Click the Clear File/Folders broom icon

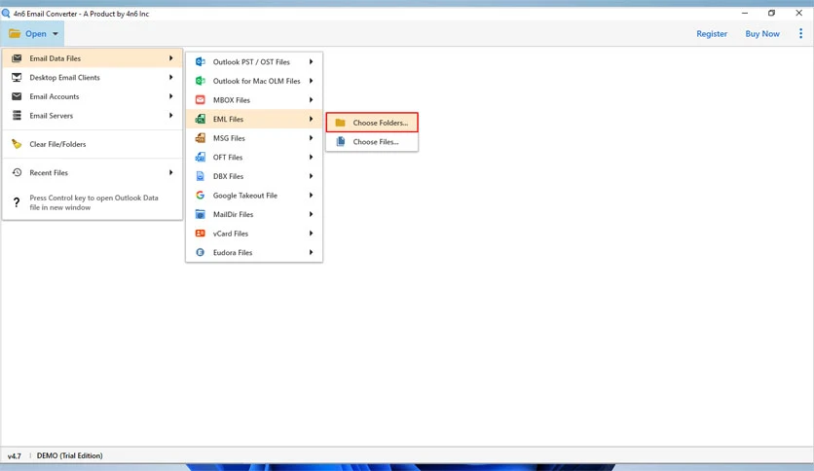coord(17,144)
